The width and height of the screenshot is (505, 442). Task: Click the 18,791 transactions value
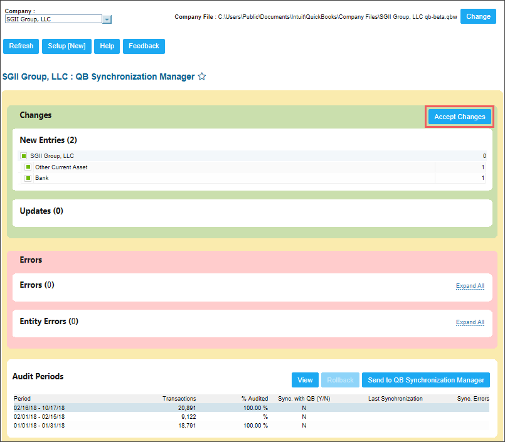(187, 425)
